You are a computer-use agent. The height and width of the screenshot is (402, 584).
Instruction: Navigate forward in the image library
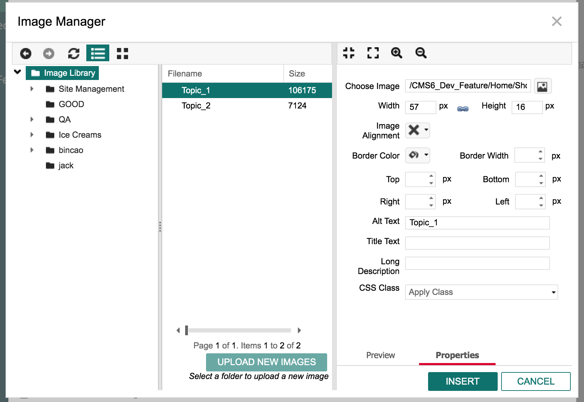48,54
